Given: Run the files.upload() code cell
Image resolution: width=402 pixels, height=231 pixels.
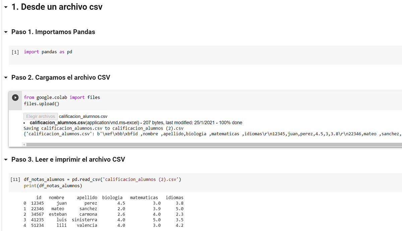Looking at the screenshot, I should [15, 97].
